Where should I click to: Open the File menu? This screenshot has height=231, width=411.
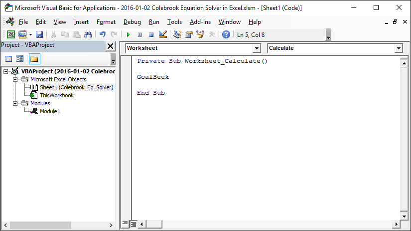tap(23, 22)
